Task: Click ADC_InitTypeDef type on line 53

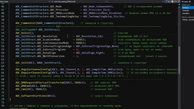Action: pyautogui.click(x=26, y=30)
